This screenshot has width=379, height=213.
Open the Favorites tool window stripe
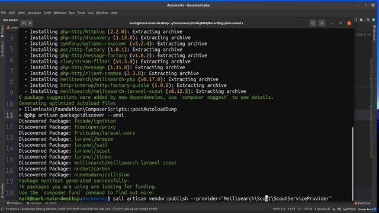click(x=2, y=191)
